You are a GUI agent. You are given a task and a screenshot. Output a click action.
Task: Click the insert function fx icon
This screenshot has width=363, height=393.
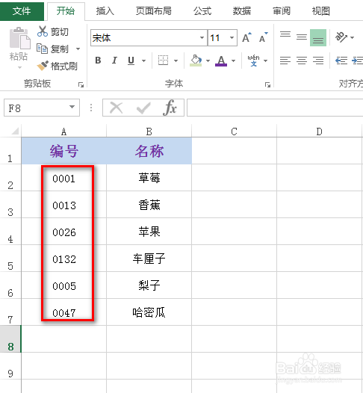pyautogui.click(x=170, y=108)
